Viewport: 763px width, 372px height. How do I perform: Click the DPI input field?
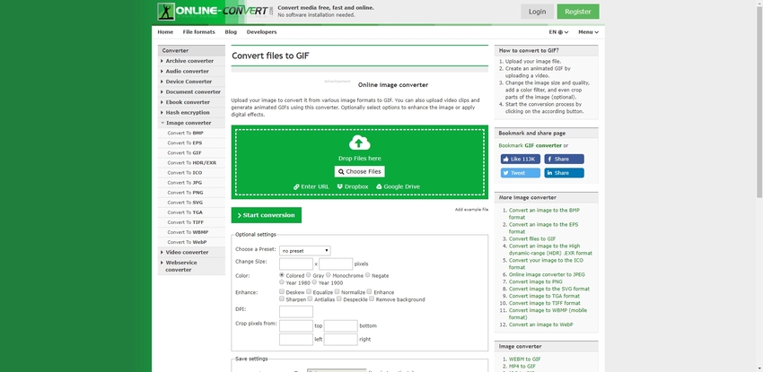[295, 311]
